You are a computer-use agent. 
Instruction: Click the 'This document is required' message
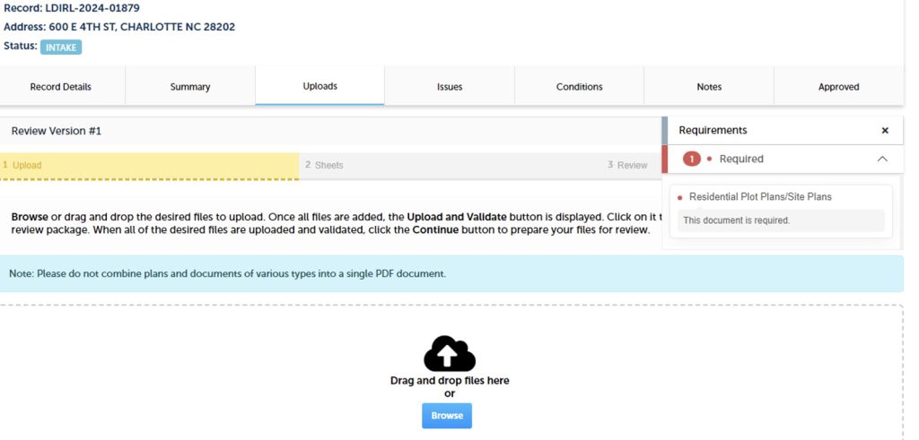coord(737,220)
